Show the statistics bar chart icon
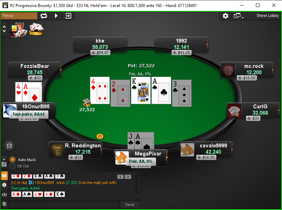Image resolution: width=282 pixels, height=210 pixels. [4, 195]
